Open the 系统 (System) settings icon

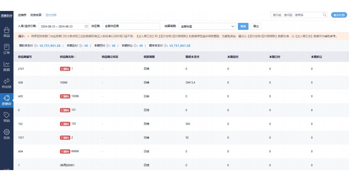(x=6, y=134)
